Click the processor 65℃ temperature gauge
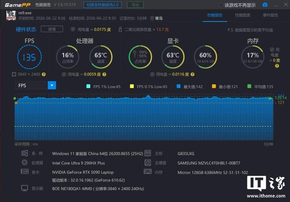This screenshot has height=202, width=290. point(101,57)
